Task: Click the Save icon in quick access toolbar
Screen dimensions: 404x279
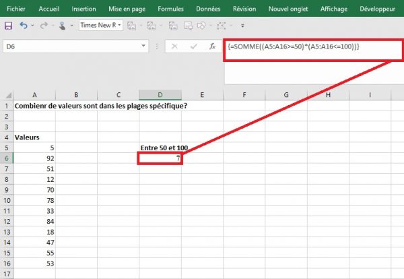Action: 8,26
